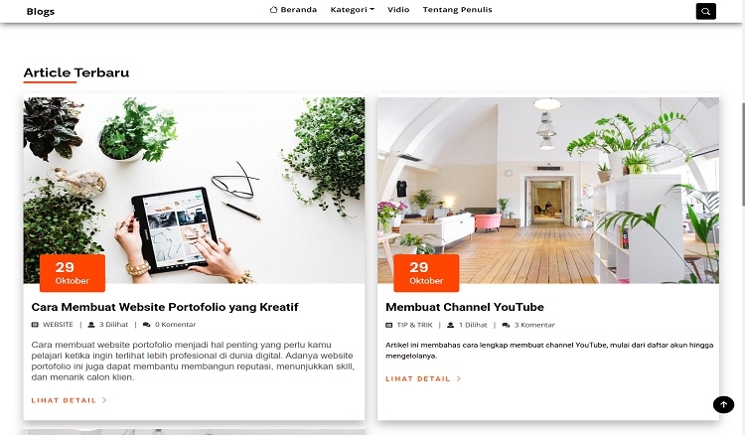Screen dimensions: 745x435
Task: Click the tablet and plants article thumbnail
Action: 194,191
